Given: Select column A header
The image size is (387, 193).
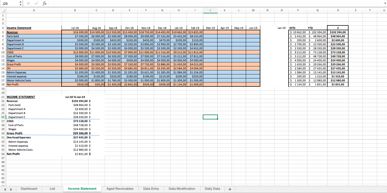Looking at the screenshot, I should [34, 10].
